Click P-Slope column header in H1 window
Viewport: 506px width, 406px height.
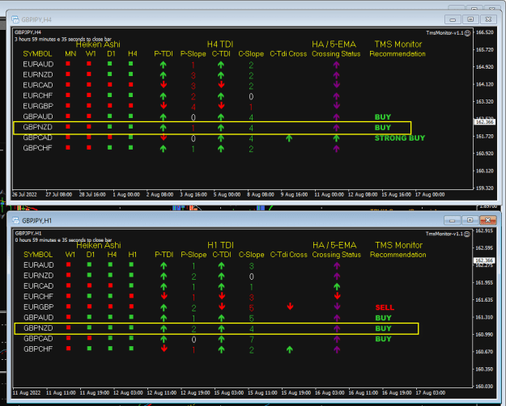coord(193,255)
